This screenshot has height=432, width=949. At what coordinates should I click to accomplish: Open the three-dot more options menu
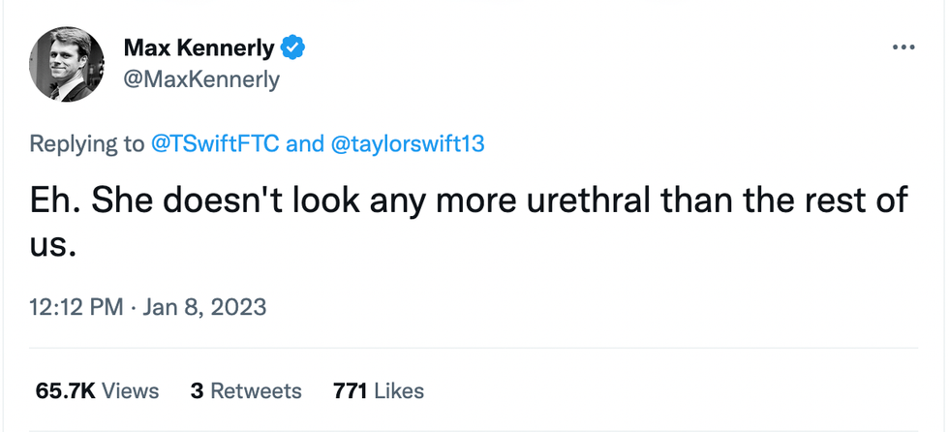[x=903, y=46]
